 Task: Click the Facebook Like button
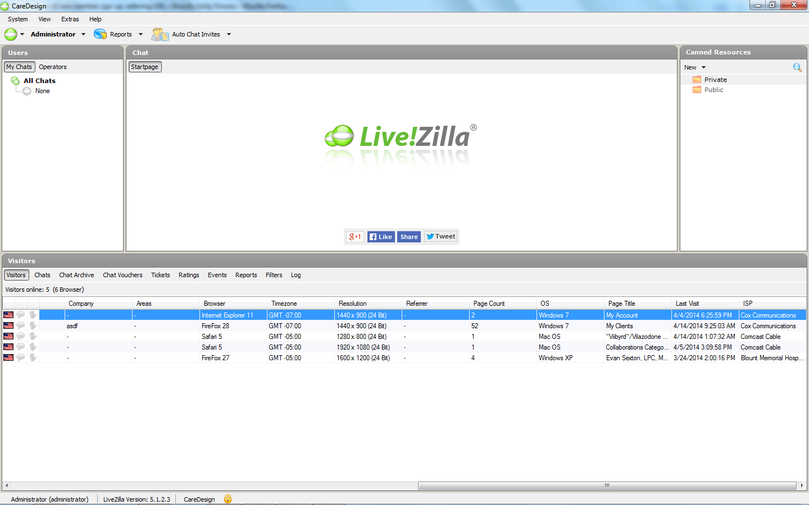click(x=381, y=237)
